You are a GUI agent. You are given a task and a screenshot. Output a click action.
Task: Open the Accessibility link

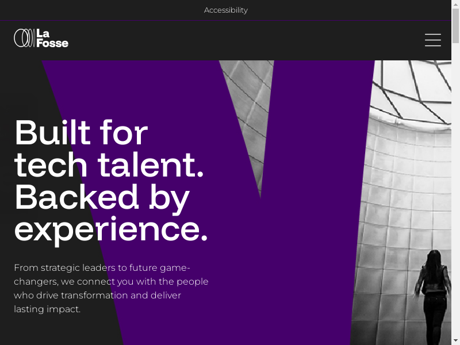click(225, 10)
